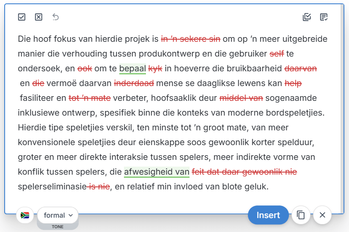Screen dimensions: 349x232
Task: Click the deleted phrase "middel van"
Action: pos(241,98)
